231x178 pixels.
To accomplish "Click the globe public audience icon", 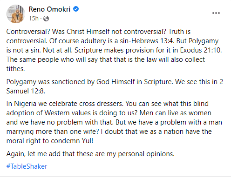I will pos(46,19).
